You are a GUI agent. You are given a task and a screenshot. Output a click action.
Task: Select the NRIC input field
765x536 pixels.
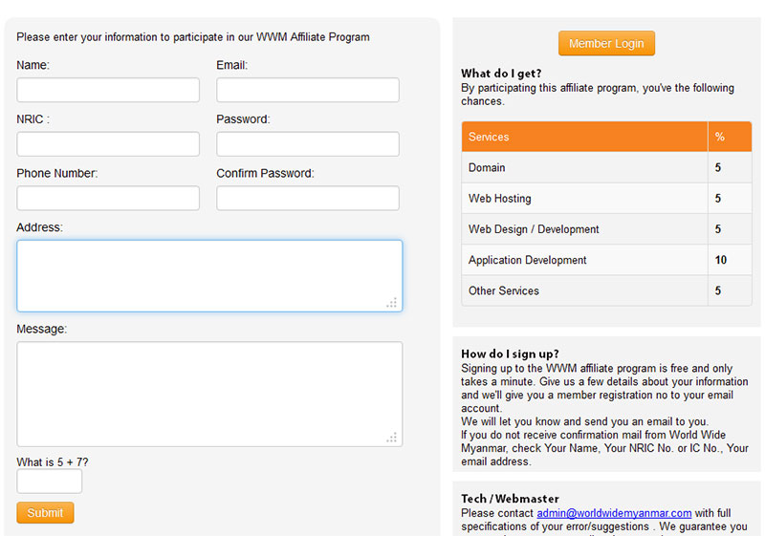tap(108, 144)
